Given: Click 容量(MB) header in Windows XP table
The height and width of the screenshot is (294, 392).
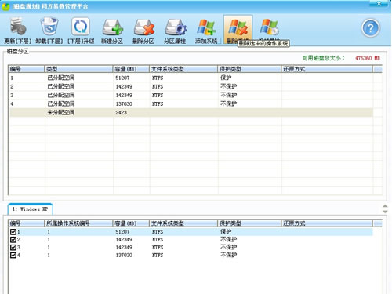Looking at the screenshot, I should [131, 223].
